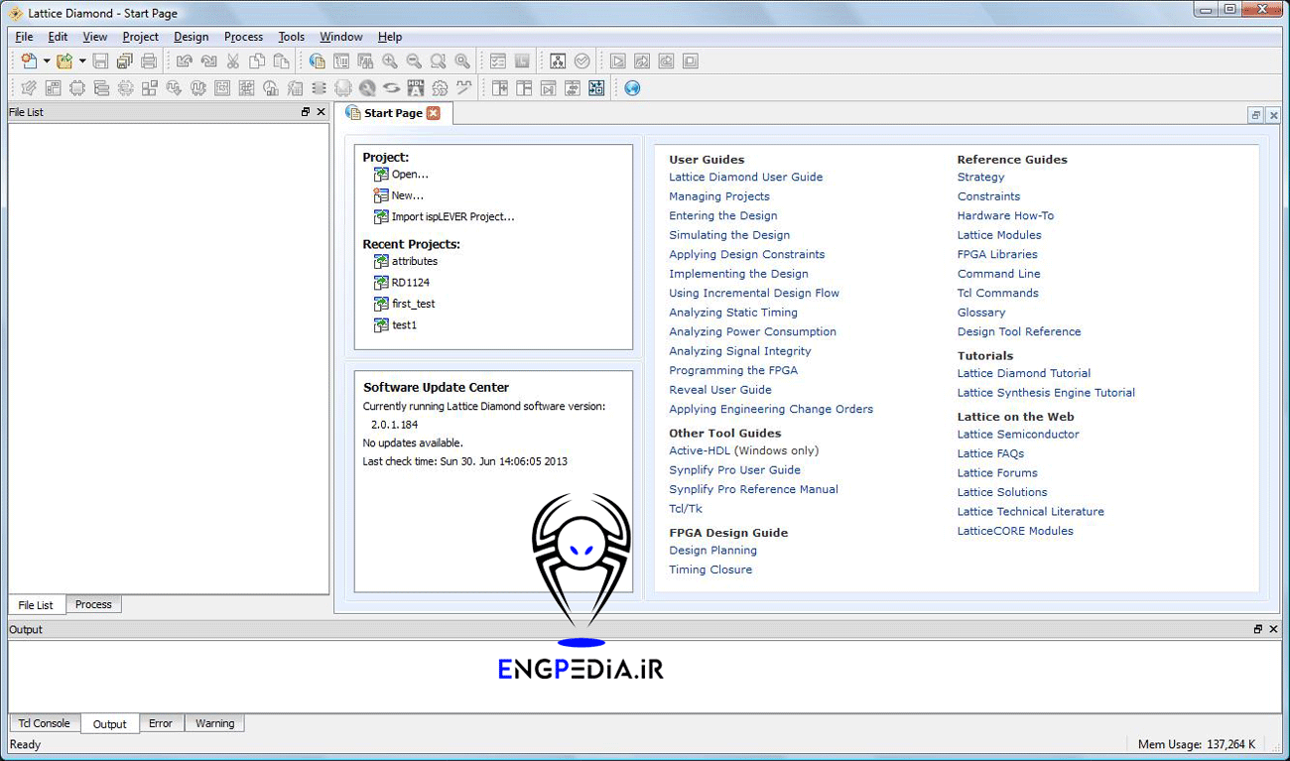
Task: Click the magnifier Q tool icon
Action: point(367,88)
